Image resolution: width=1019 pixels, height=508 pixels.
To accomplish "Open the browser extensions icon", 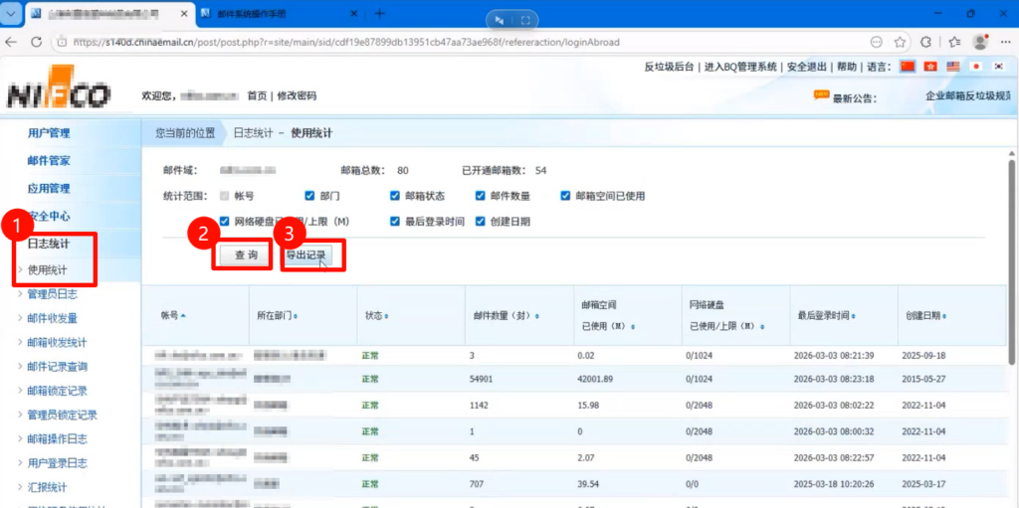I will tap(925, 42).
